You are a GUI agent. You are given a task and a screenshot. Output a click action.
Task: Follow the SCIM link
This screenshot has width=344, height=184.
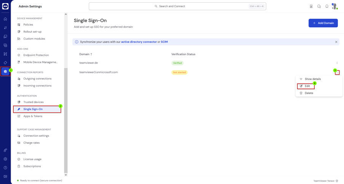click(164, 42)
